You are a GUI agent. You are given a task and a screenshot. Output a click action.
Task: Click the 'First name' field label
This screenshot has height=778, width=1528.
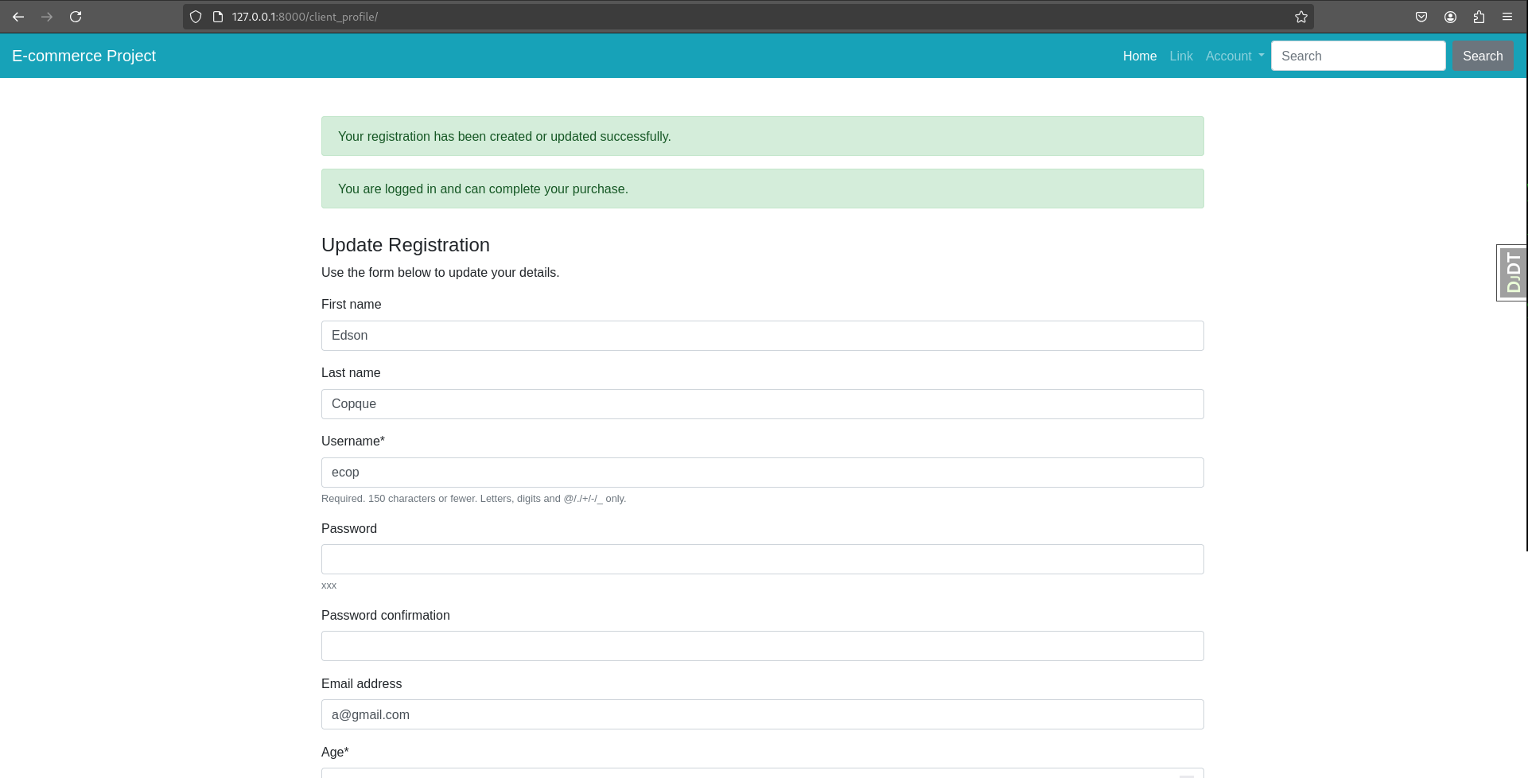[x=351, y=304]
